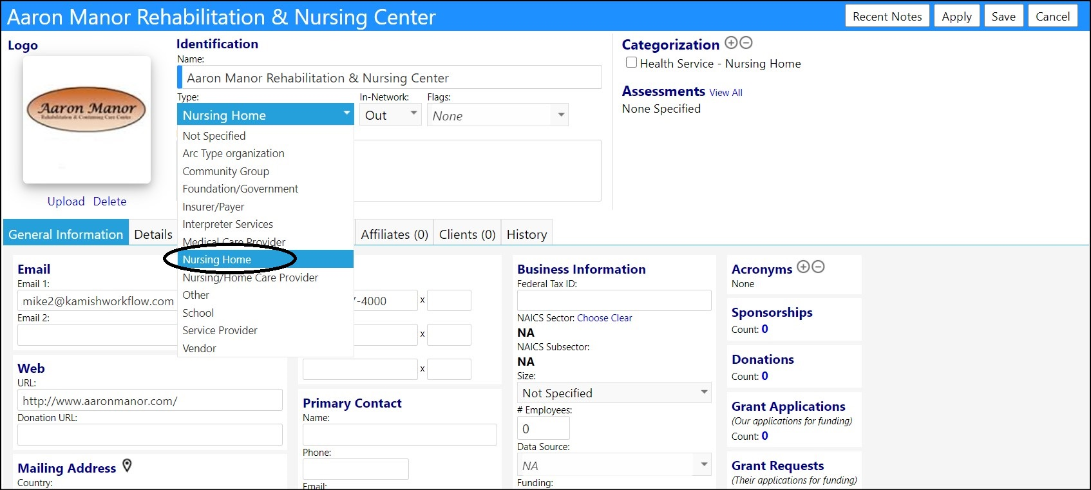Select Foundation/Government as the type
Screen dimensions: 1091x490
tap(265, 189)
